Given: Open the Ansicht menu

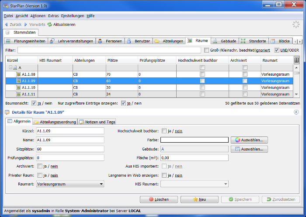Looking at the screenshot, I should click(x=22, y=16).
